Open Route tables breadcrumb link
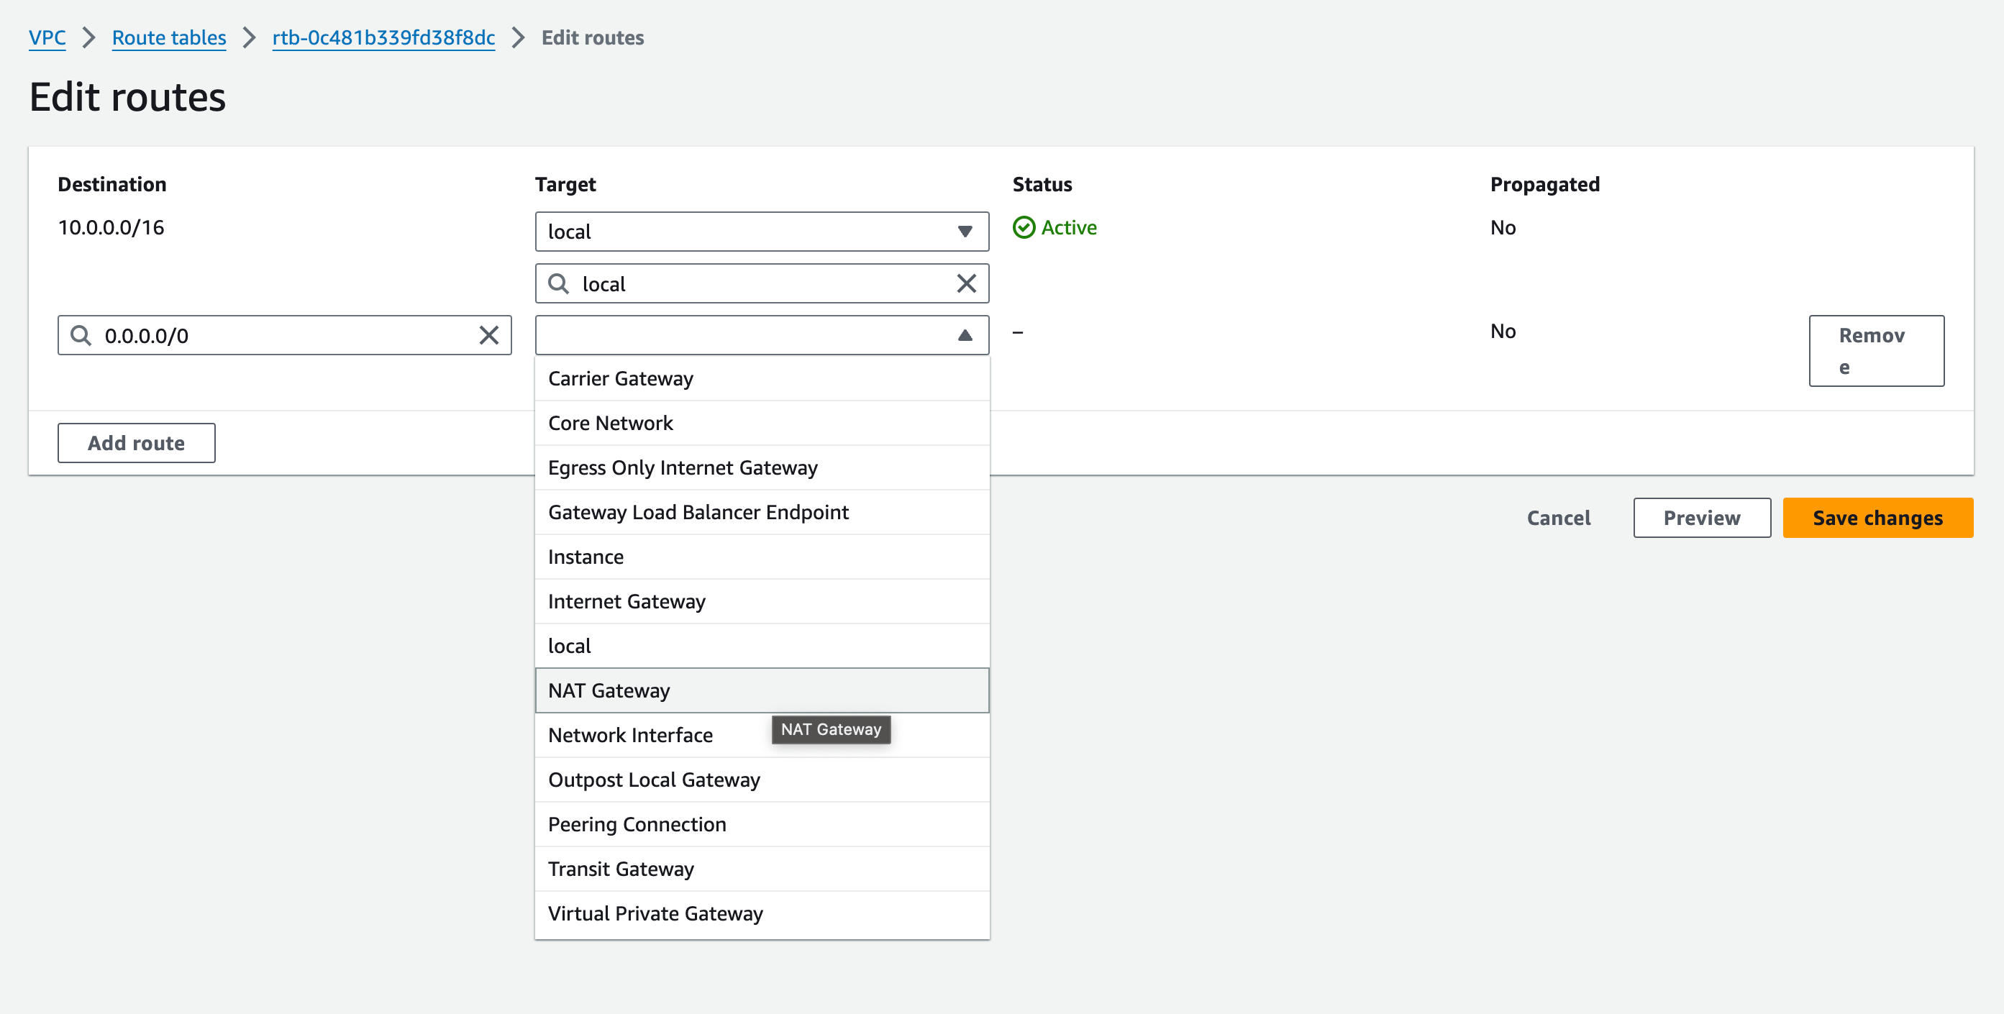The width and height of the screenshot is (2004, 1014). pos(169,37)
